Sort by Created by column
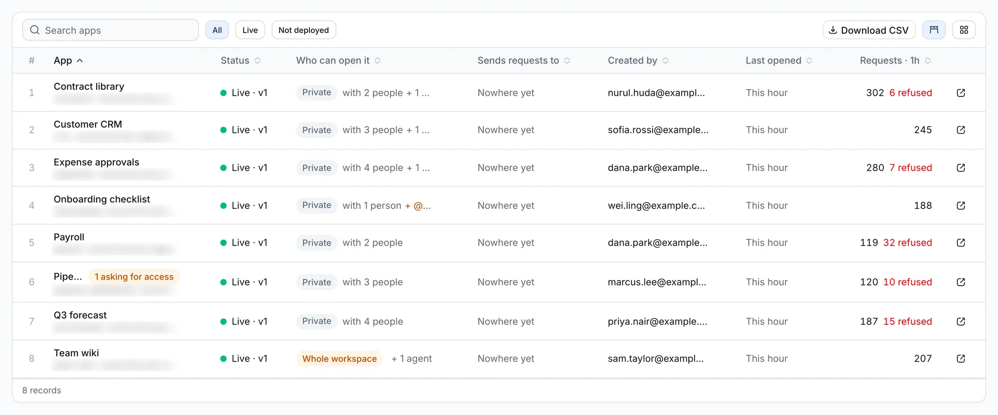Image resolution: width=998 pixels, height=415 pixels. [638, 60]
